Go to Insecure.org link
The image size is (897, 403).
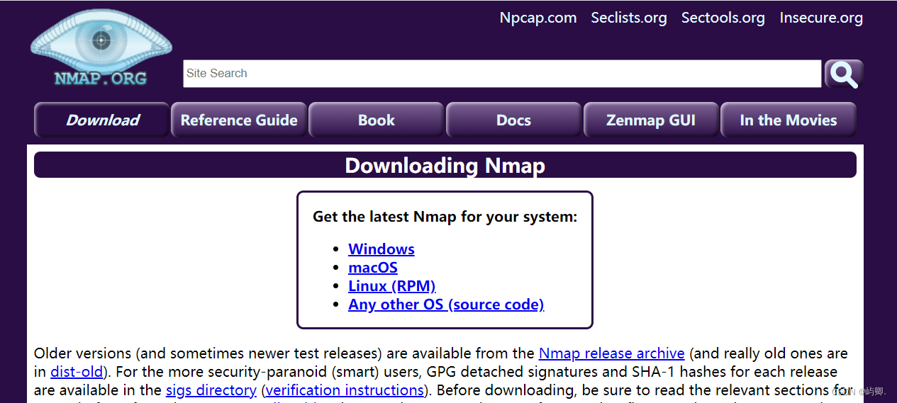(x=821, y=18)
